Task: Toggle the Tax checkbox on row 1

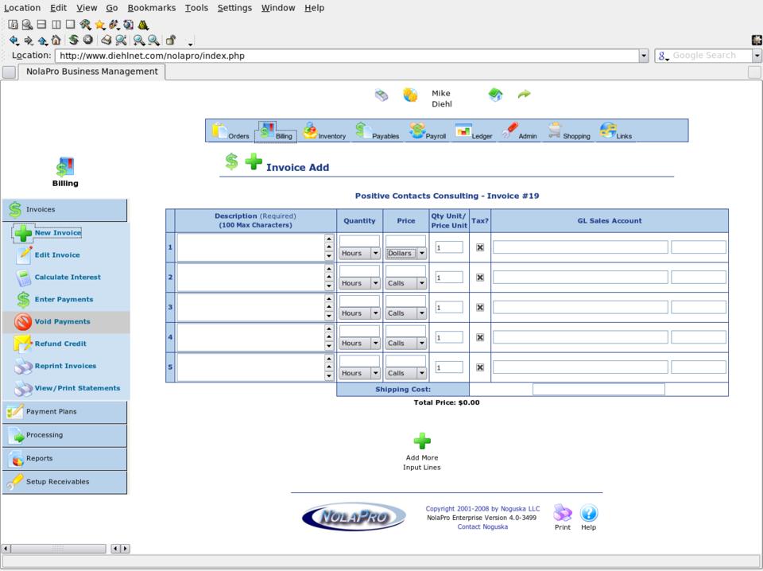Action: [x=479, y=247]
